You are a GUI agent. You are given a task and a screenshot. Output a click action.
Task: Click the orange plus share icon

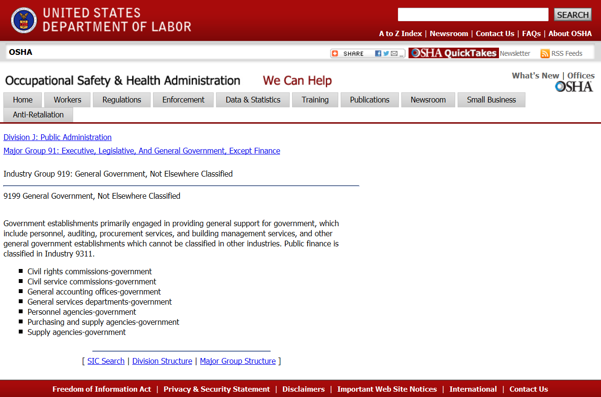point(335,53)
